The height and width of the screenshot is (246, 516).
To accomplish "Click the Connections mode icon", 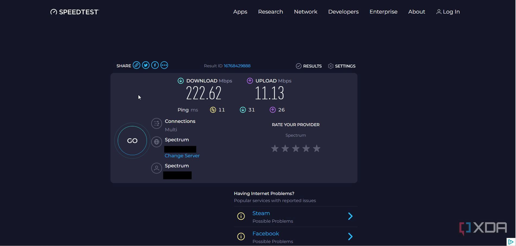I will click(x=157, y=124).
